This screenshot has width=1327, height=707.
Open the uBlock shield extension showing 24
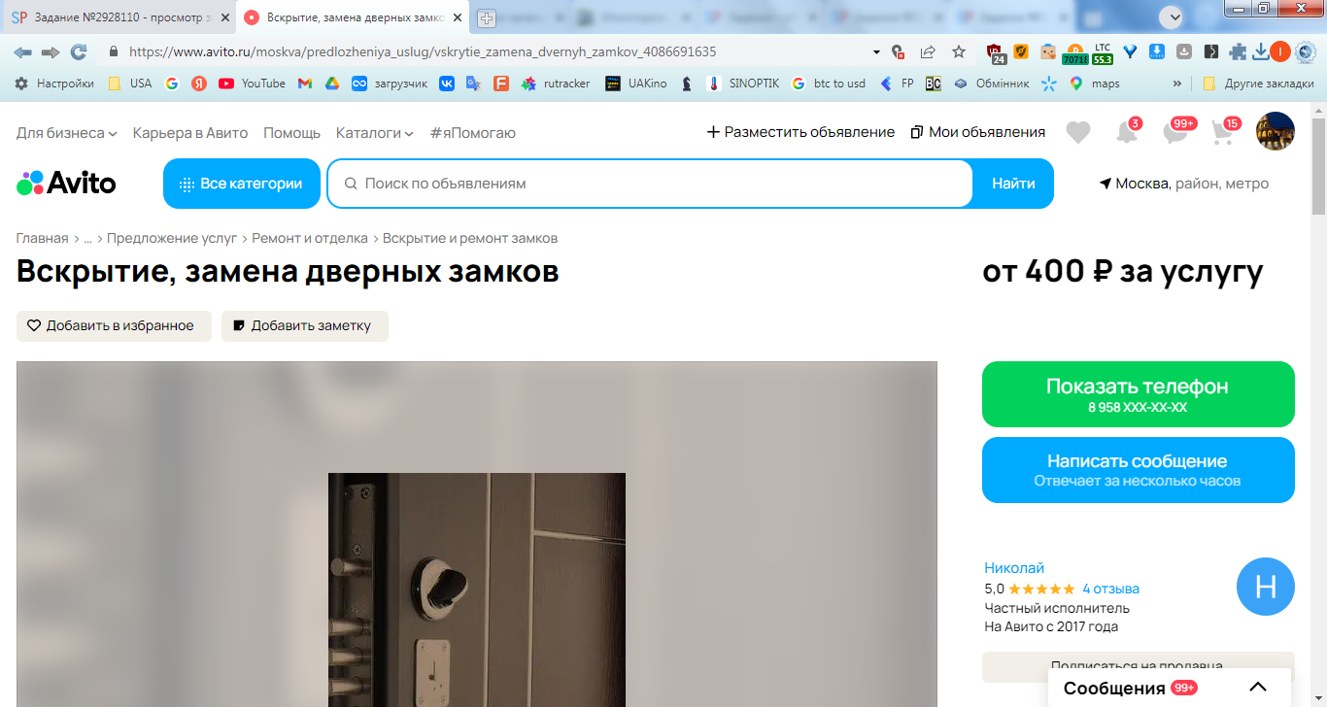(x=996, y=52)
